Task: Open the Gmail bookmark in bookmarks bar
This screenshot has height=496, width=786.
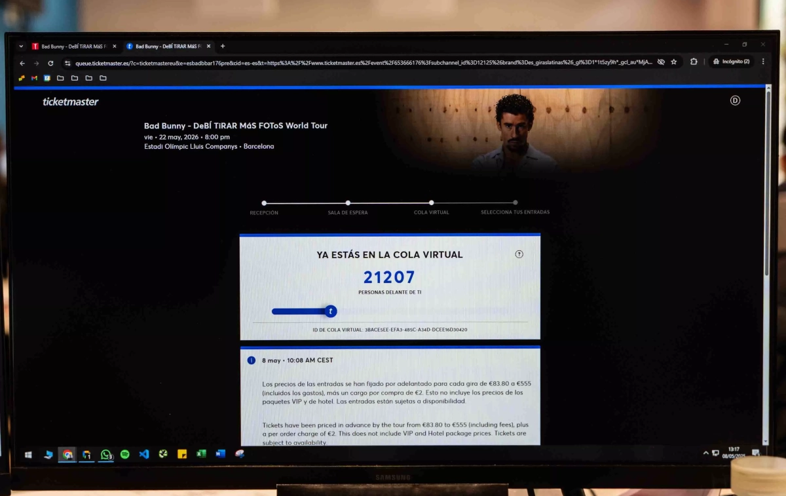Action: 34,78
